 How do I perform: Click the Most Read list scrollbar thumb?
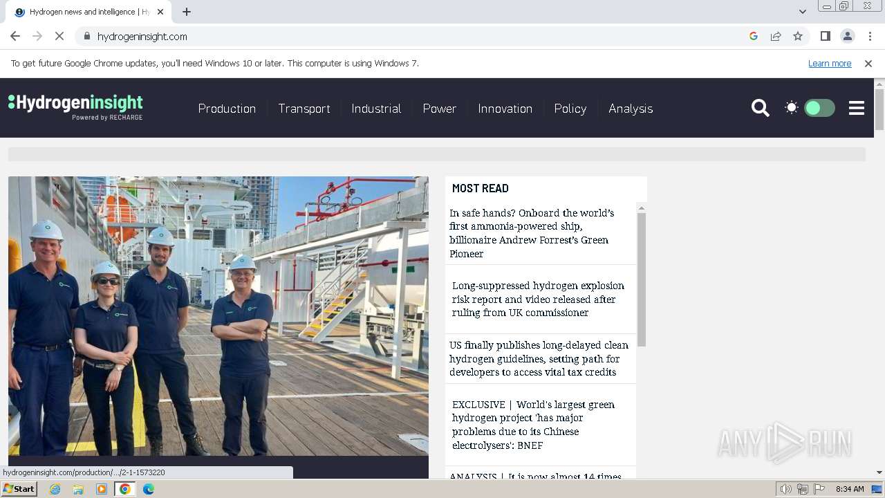point(642,279)
